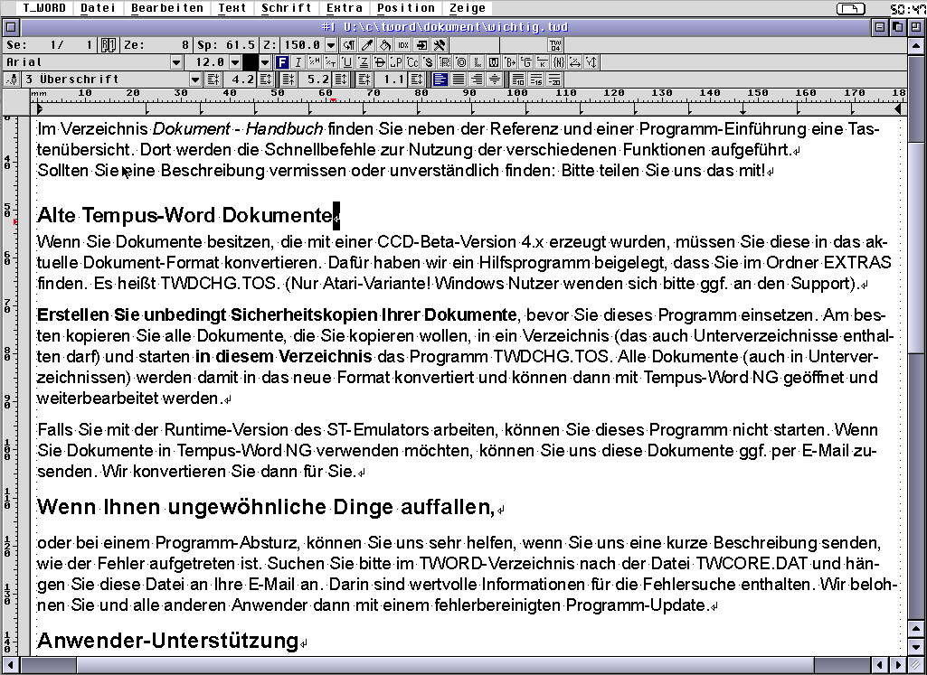Expand the Arial font dropdown
The height and width of the screenshot is (675, 927).
click(176, 62)
